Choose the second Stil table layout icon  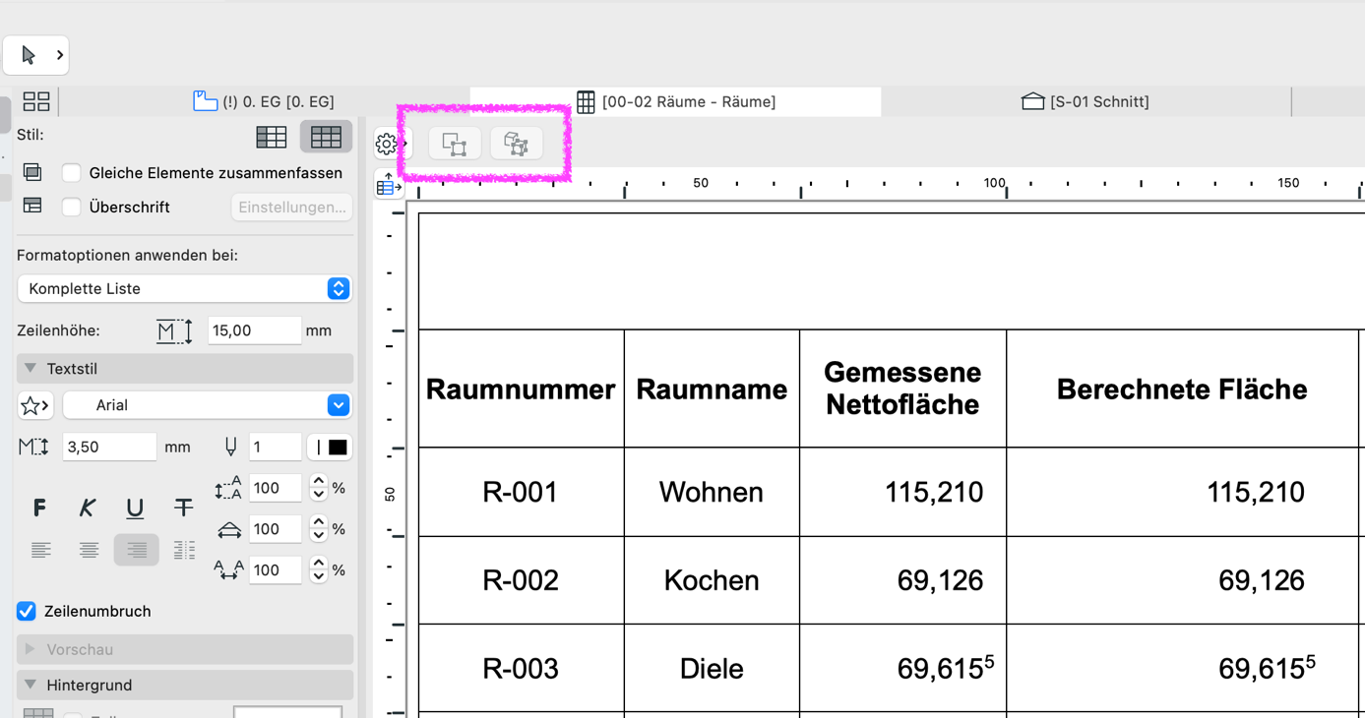[326, 137]
